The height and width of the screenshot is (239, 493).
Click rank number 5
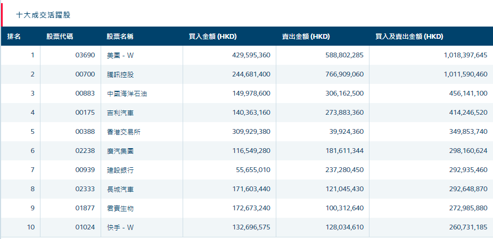pos(32,132)
